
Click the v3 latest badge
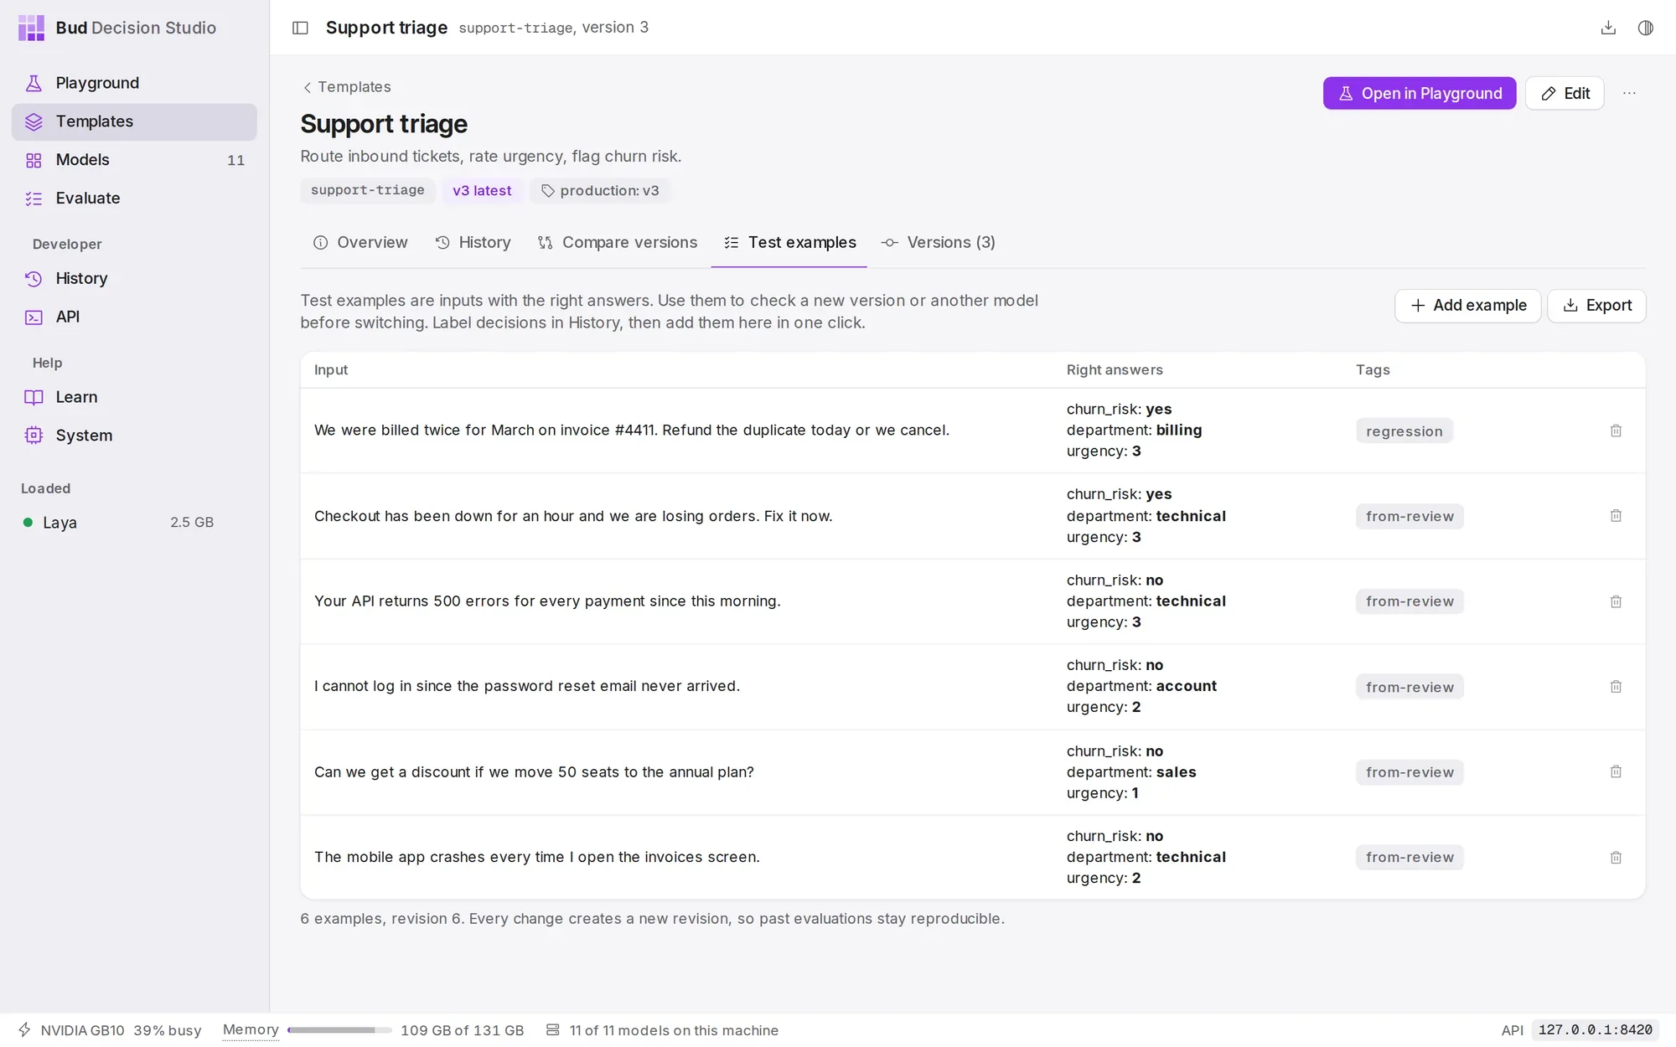coord(482,190)
